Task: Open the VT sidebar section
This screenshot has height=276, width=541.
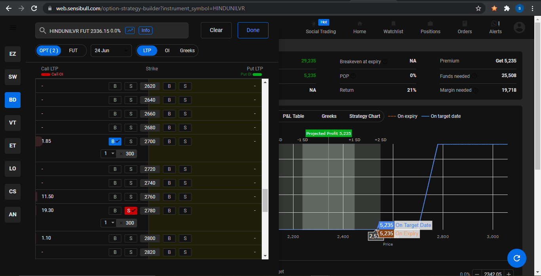Action: pyautogui.click(x=13, y=123)
